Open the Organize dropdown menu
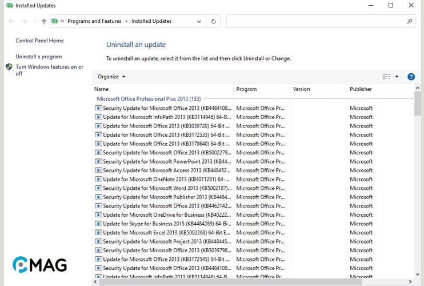The height and width of the screenshot is (286, 424). click(x=111, y=77)
